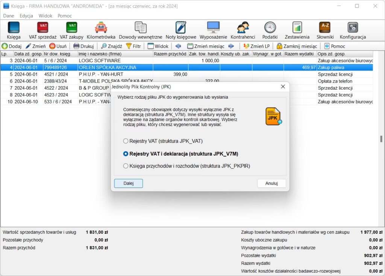Open the Podatki taxes section
The width and height of the screenshot is (385, 276).
pos(270,30)
